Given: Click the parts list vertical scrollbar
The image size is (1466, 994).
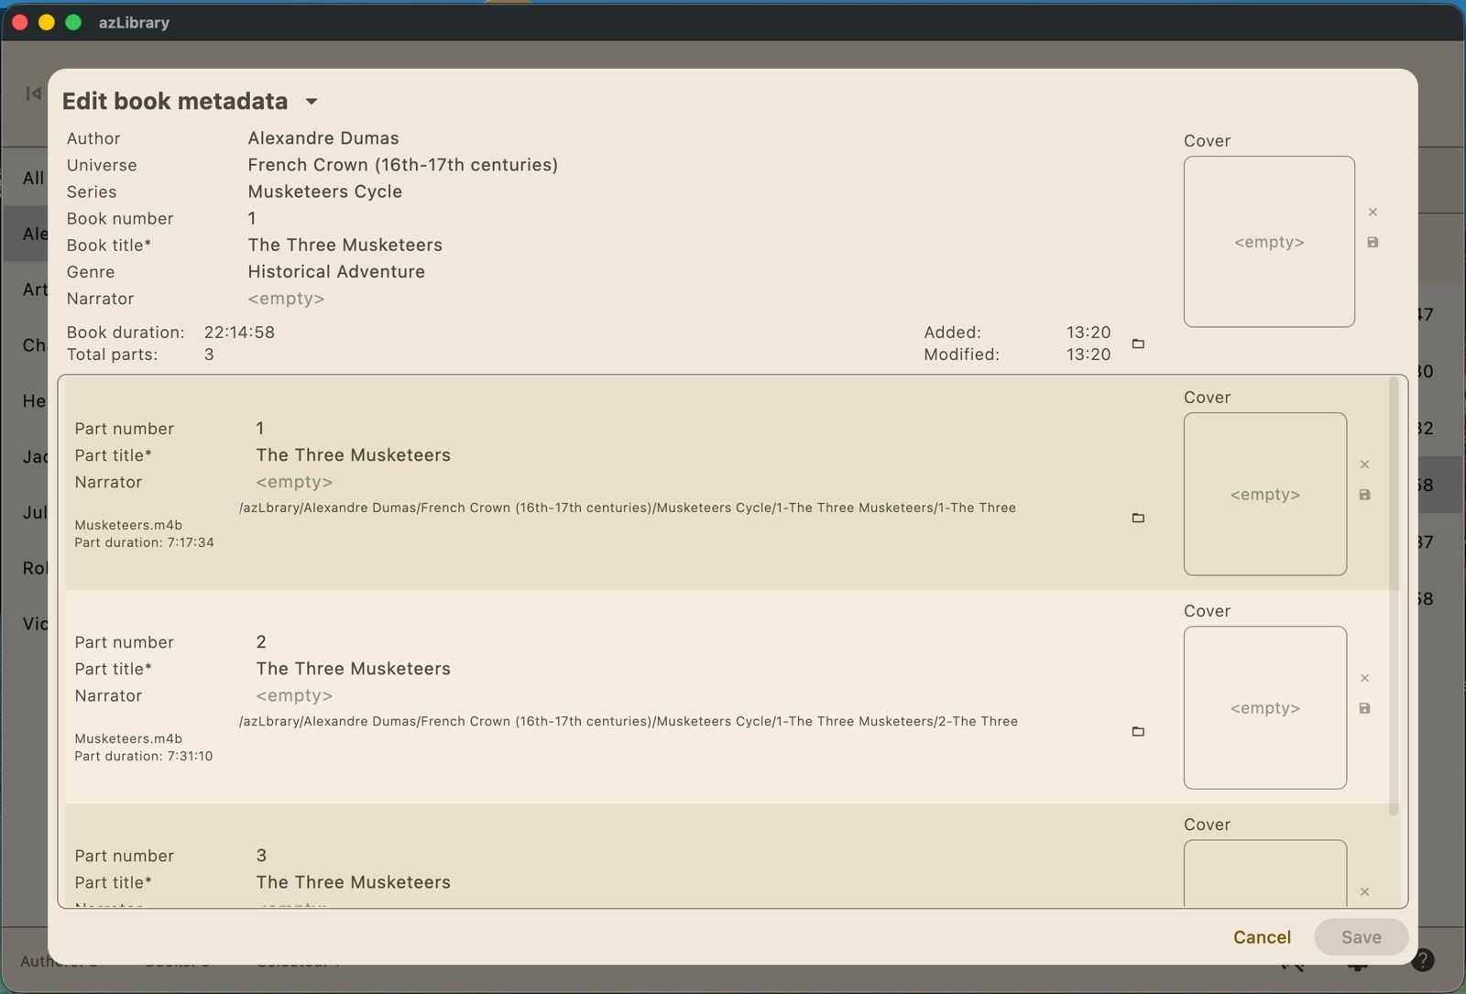Looking at the screenshot, I should click(1394, 595).
